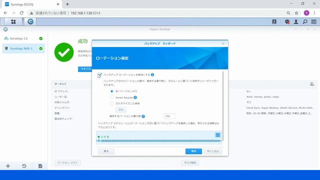The width and height of the screenshot is (320, 180).
Task: Open the user account options icon
Action: click(x=296, y=21)
